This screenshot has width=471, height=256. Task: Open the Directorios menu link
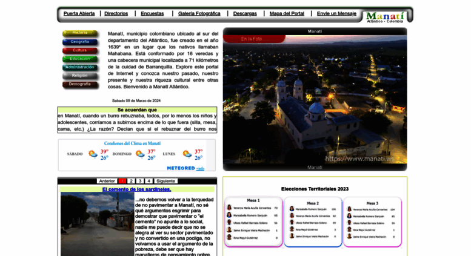point(116,13)
